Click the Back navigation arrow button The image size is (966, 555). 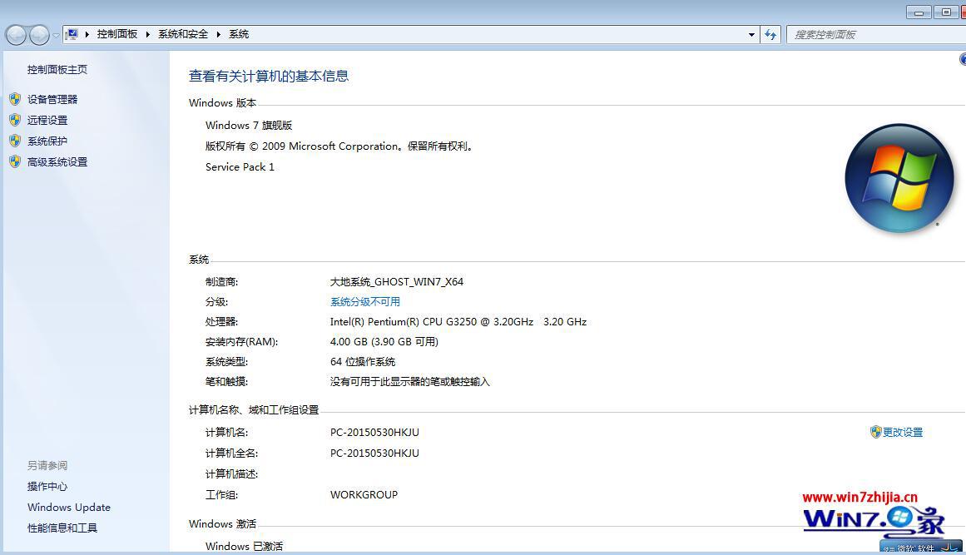tap(16, 35)
